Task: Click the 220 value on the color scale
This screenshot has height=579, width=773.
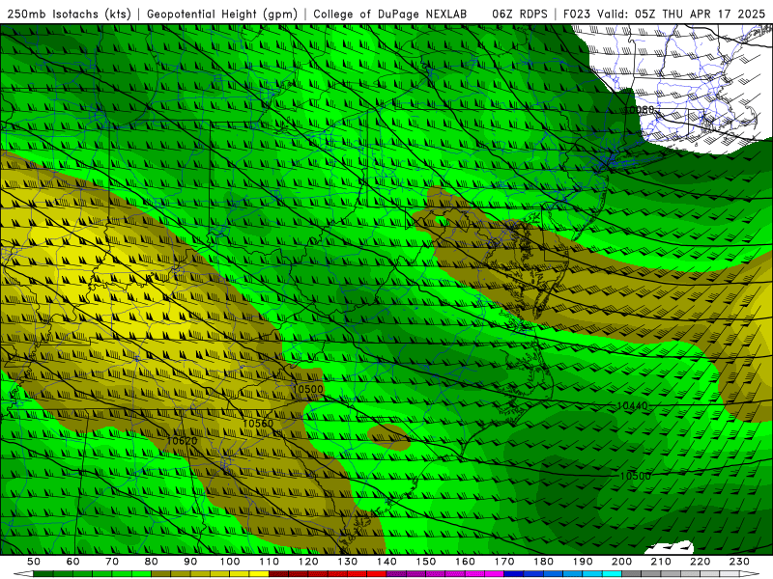Action: click(700, 562)
